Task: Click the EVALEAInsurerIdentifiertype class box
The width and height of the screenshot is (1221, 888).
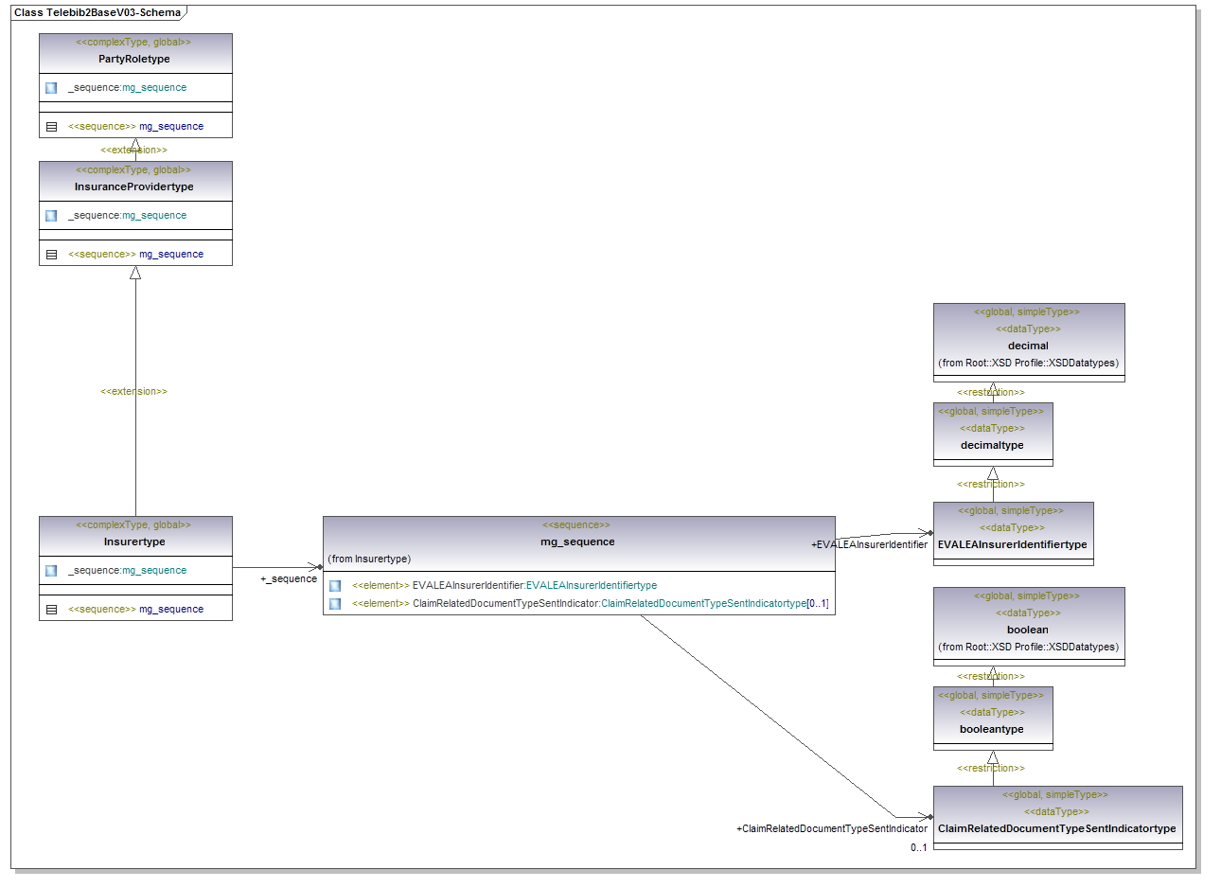Action: (1012, 544)
